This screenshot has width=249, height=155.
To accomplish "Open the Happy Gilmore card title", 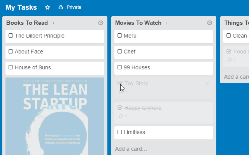I will [x=143, y=108].
